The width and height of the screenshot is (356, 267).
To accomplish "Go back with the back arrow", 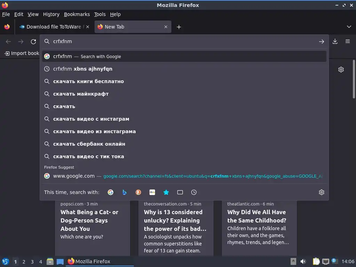I will (8, 42).
